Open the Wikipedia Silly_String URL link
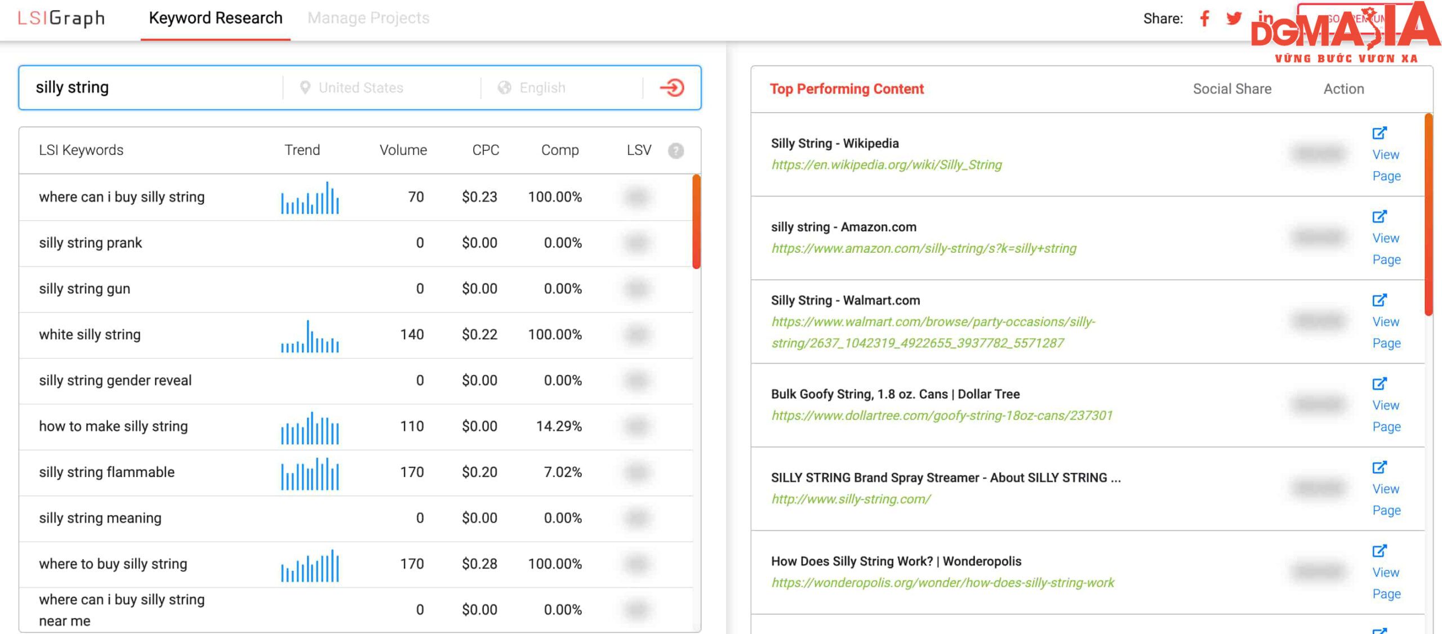Viewport: 1442px width, 634px height. pyautogui.click(x=887, y=164)
